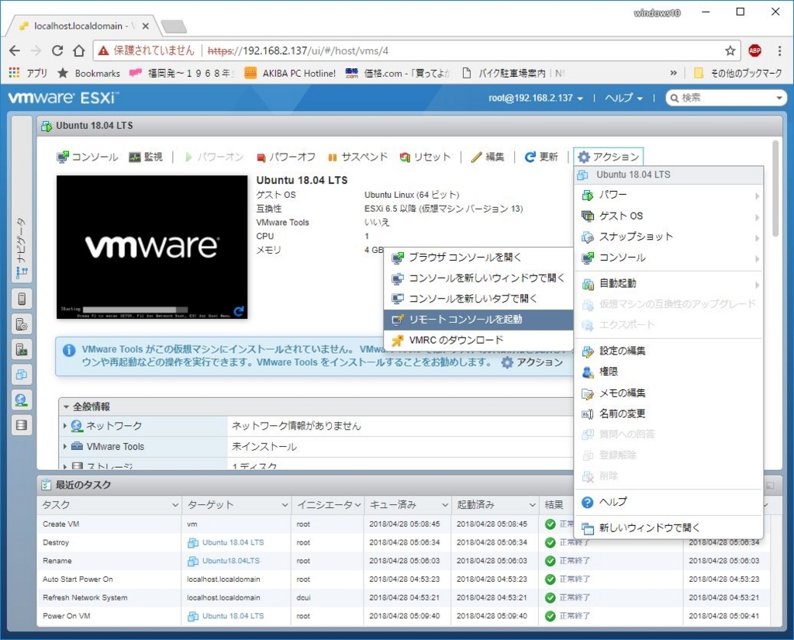Image resolution: width=794 pixels, height=640 pixels.
Task: Open the ヘルプ header dropdown
Action: pyautogui.click(x=624, y=98)
